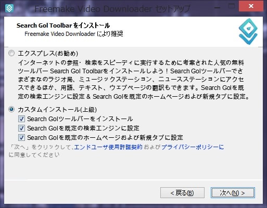267x208 pixels.
Task: Open the プライバシーポリシーに link
Action: [193, 147]
